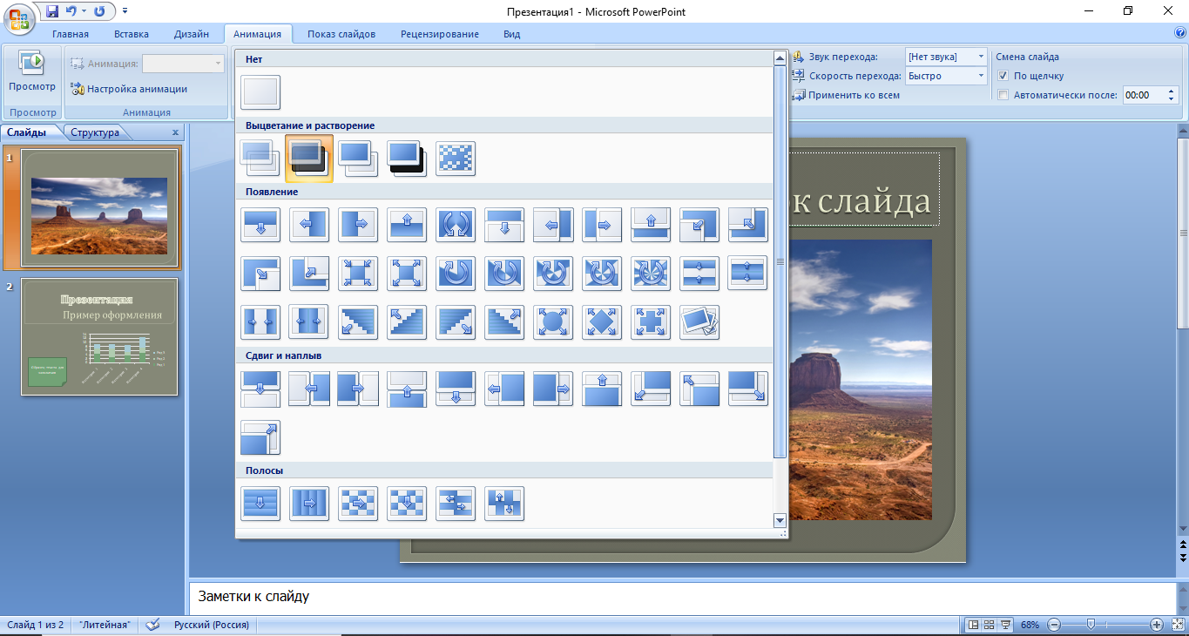Select the Wedge transition with two curved arrows
The width and height of the screenshot is (1189, 636).
(456, 225)
